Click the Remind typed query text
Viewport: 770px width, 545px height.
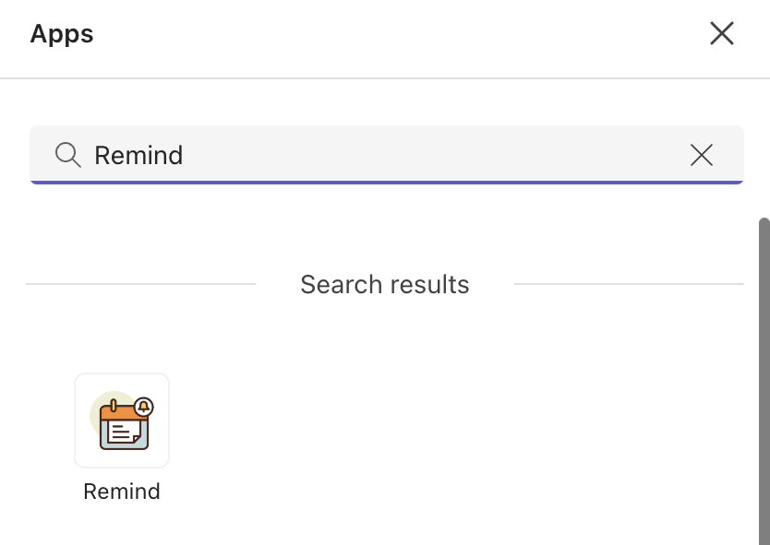point(138,155)
